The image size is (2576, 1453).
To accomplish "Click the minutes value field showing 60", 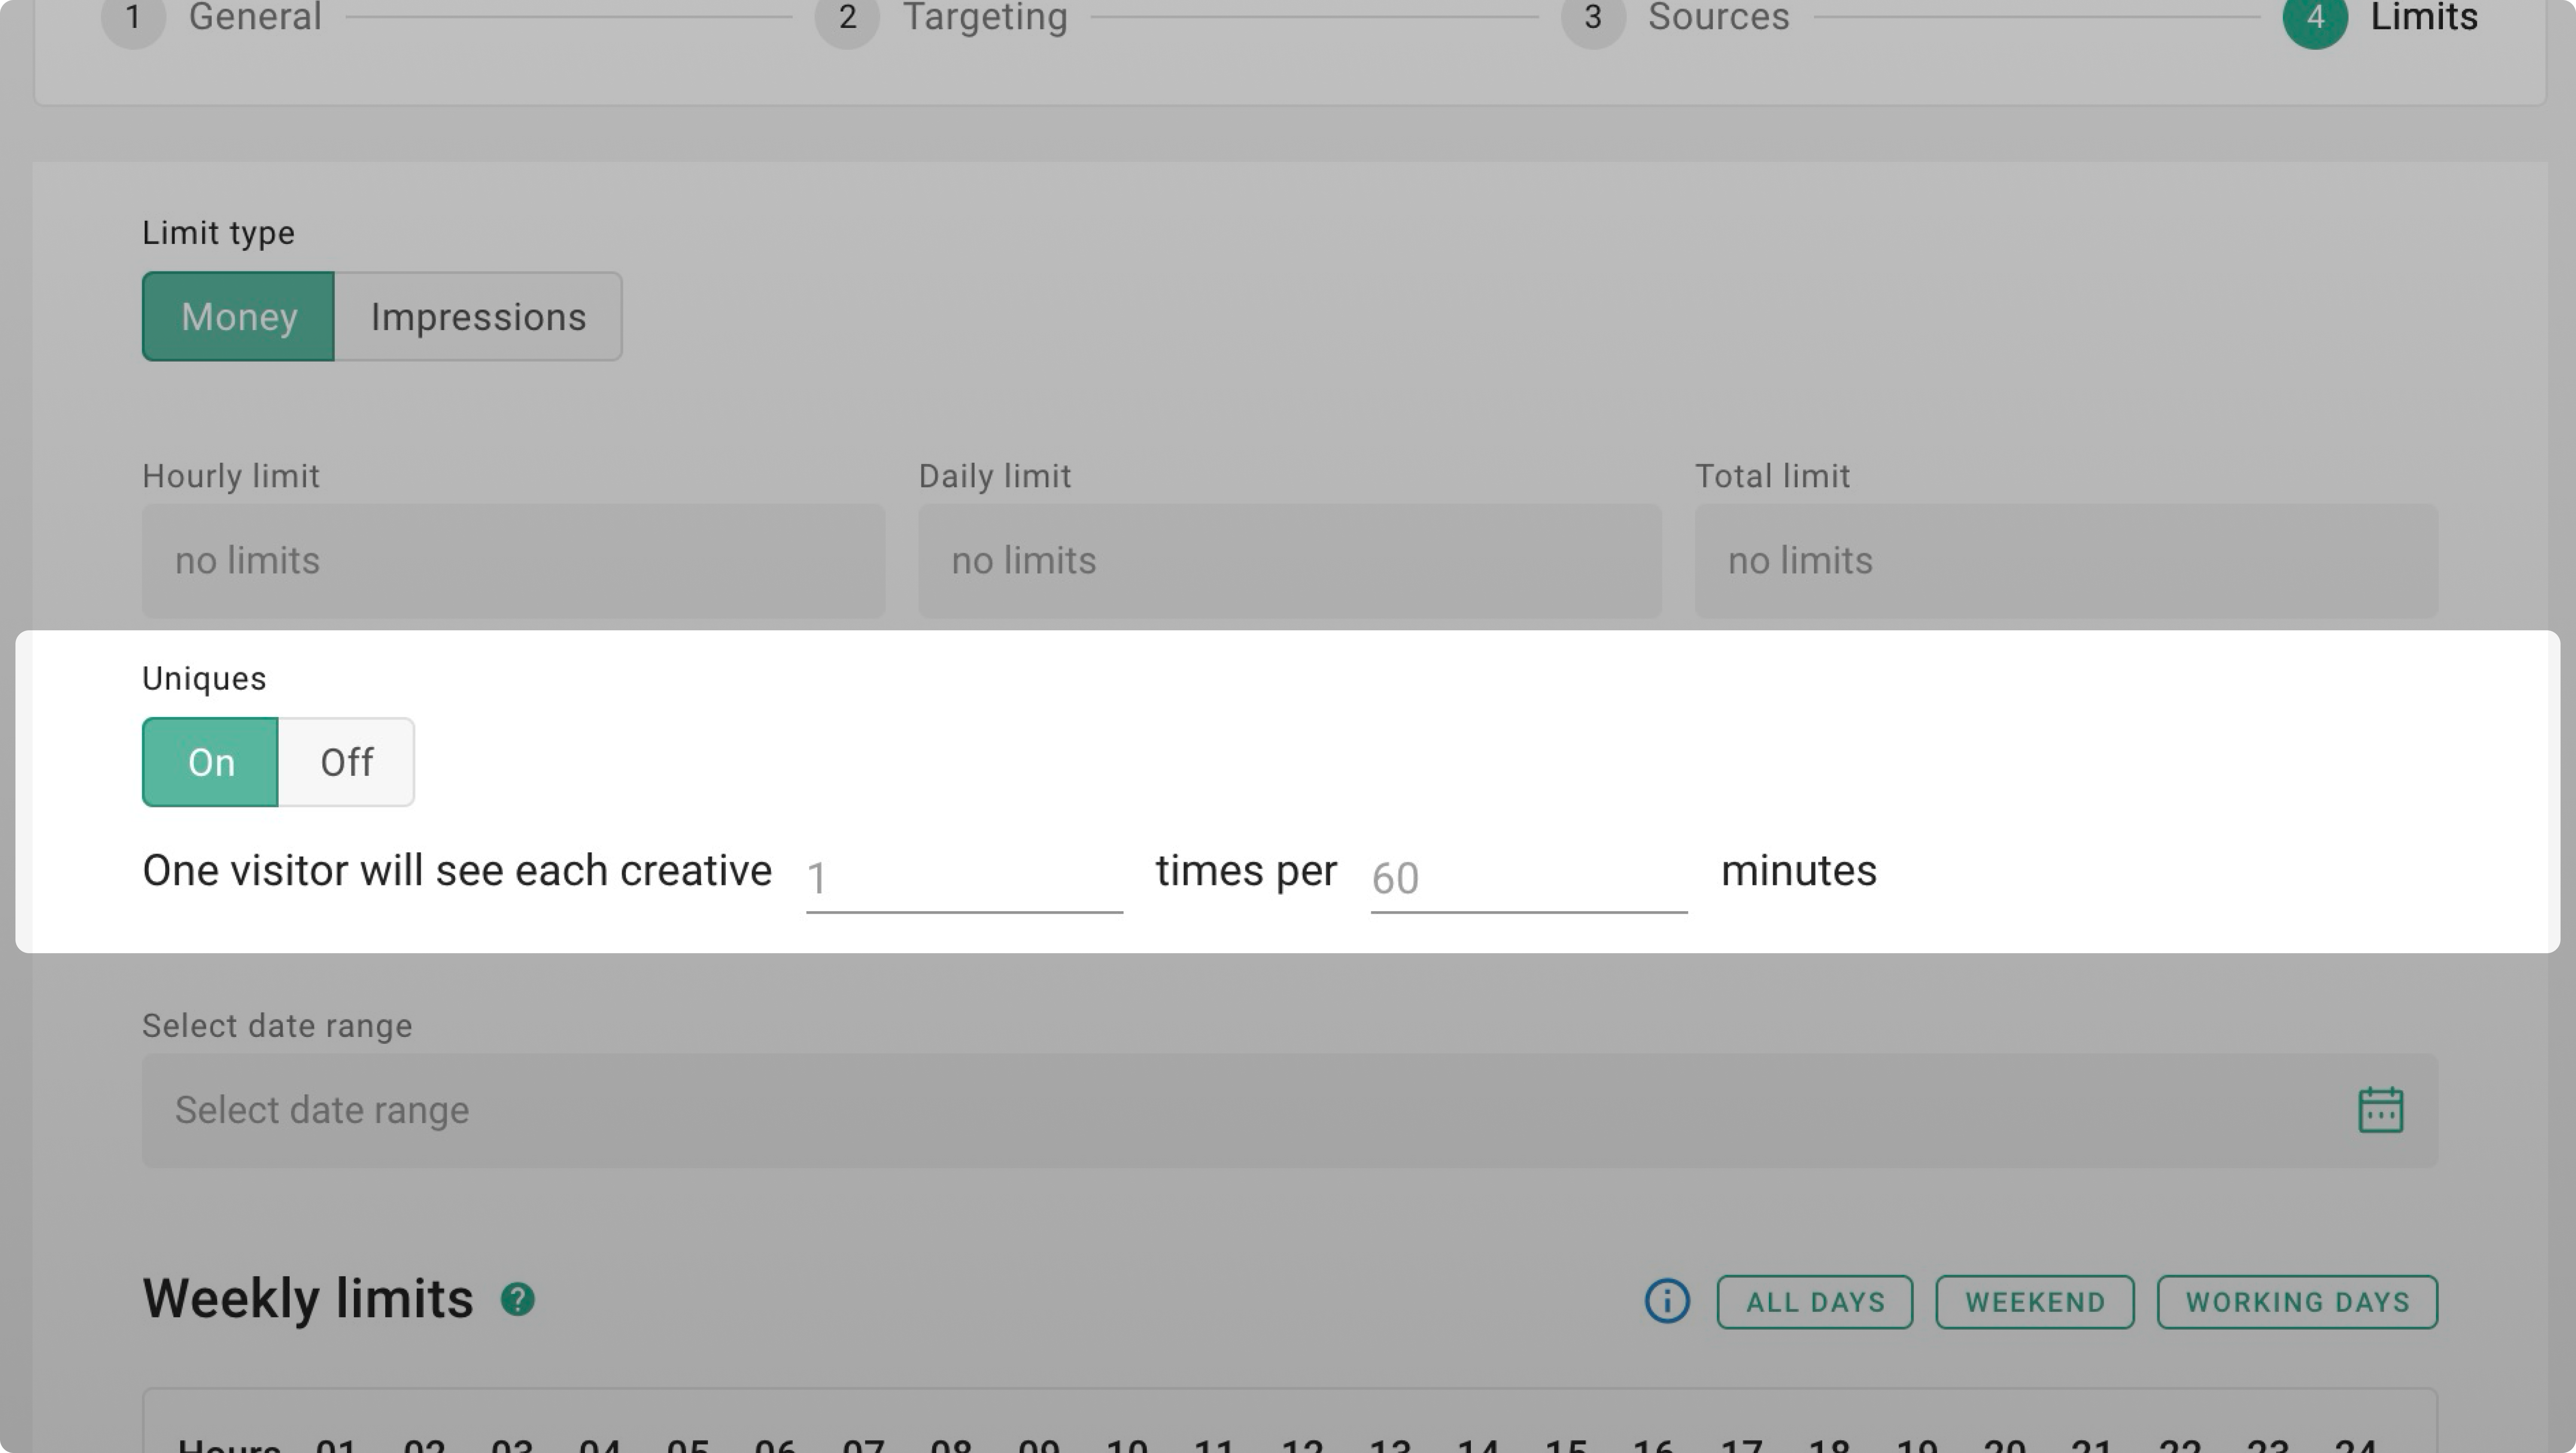I will pos(1527,878).
